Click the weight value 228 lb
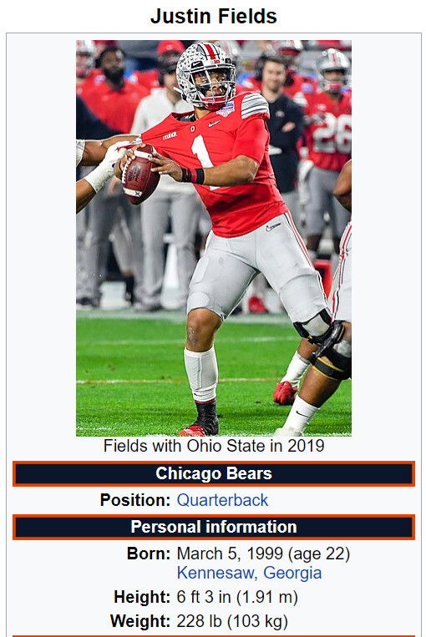 pyautogui.click(x=199, y=621)
